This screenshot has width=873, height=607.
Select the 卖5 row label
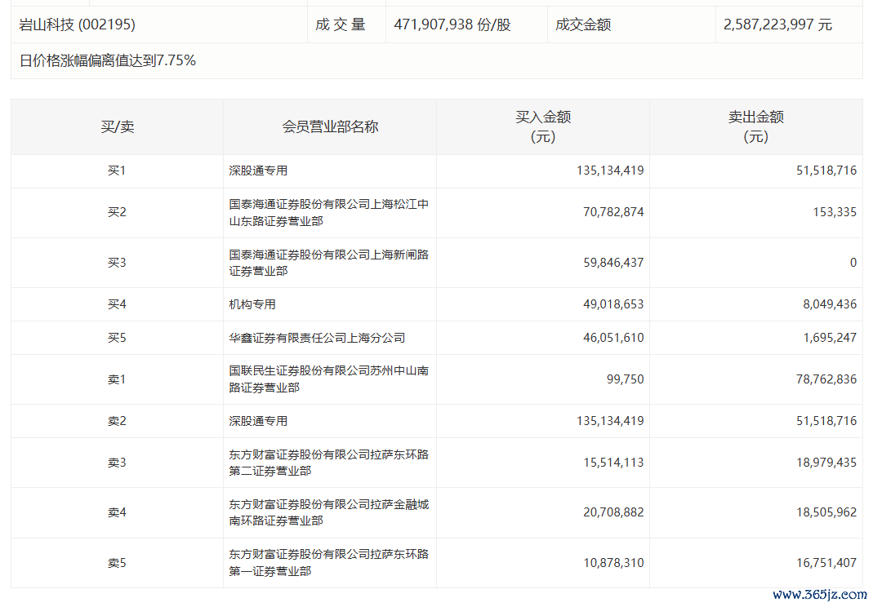point(117,563)
